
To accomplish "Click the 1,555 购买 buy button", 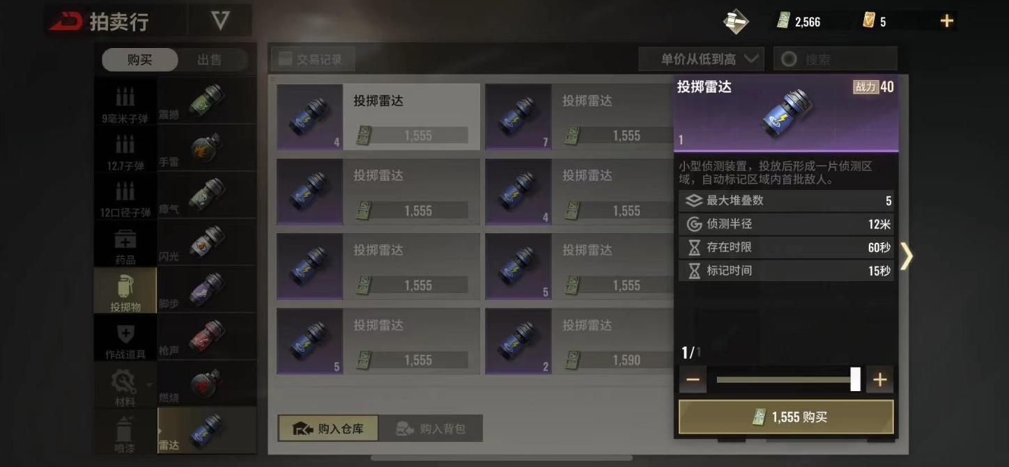I will [x=786, y=418].
